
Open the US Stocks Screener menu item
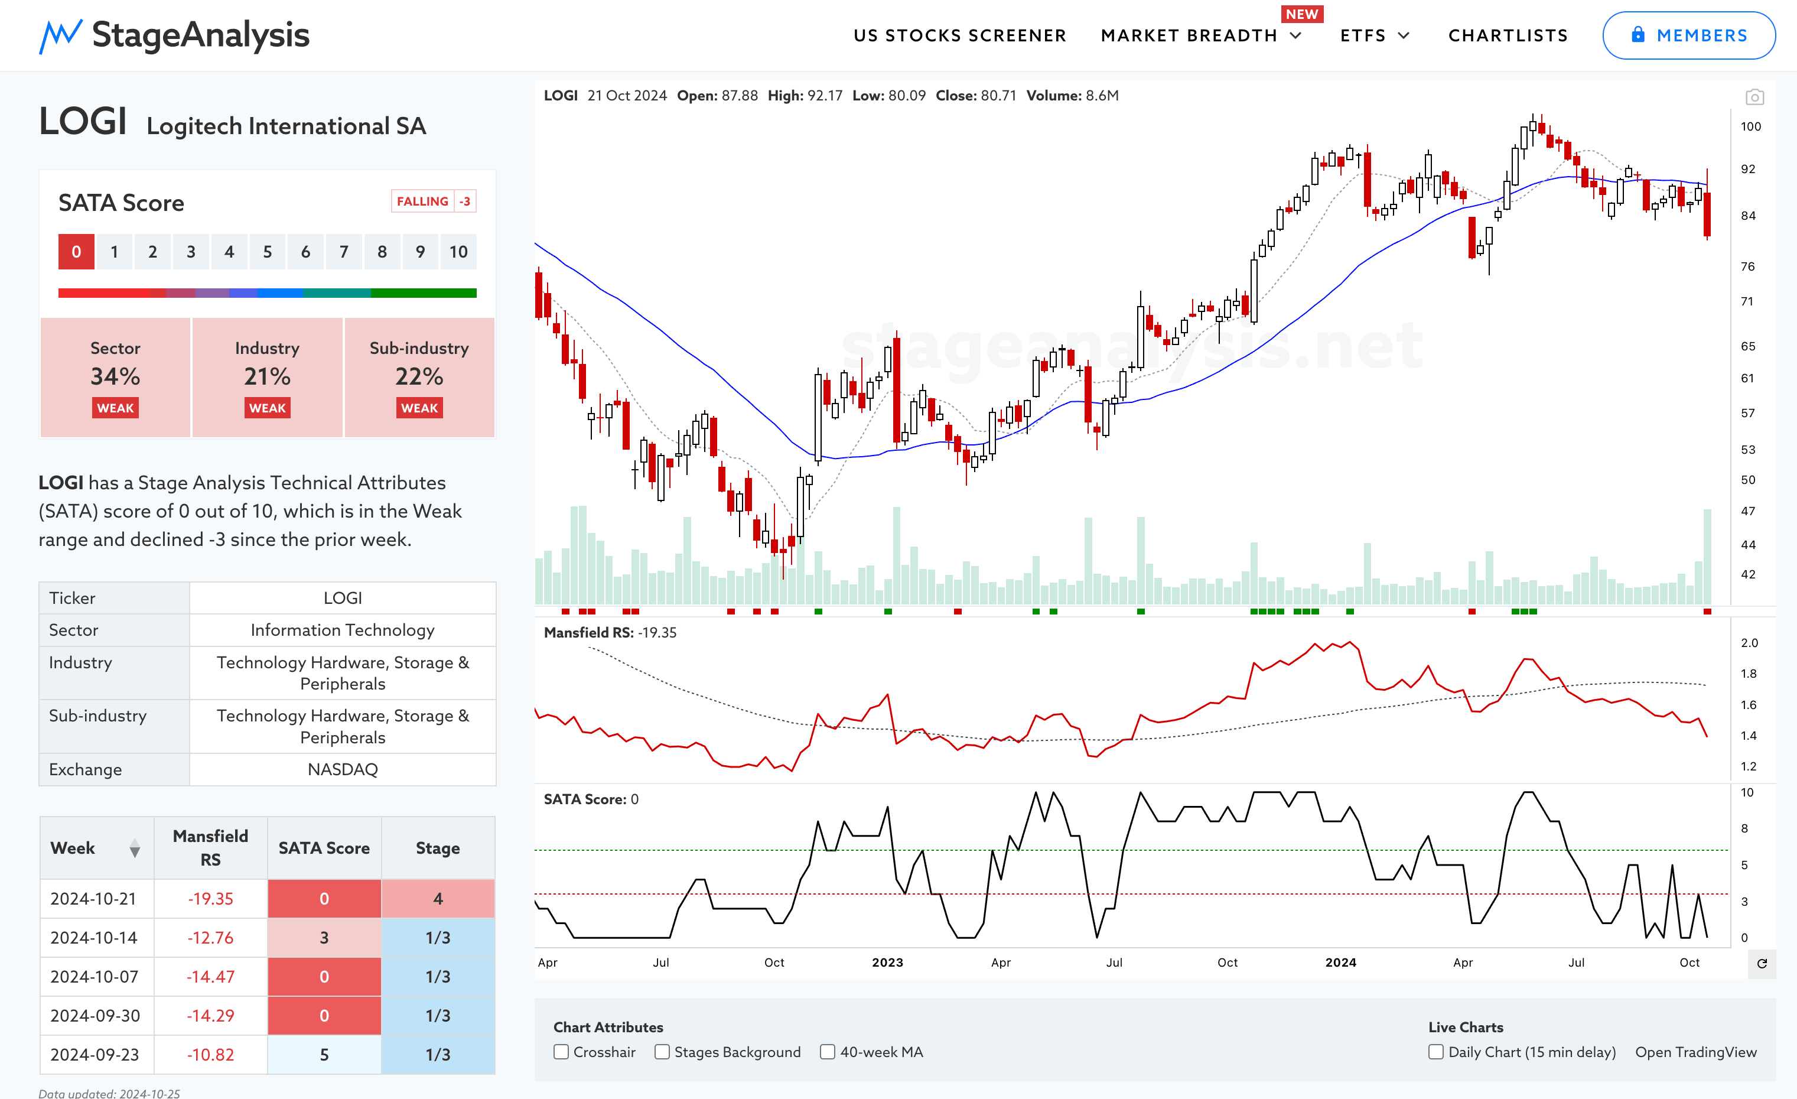[x=960, y=35]
